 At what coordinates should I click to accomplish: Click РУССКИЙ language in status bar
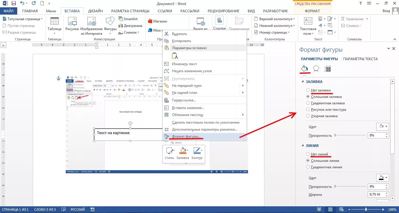click(x=78, y=209)
